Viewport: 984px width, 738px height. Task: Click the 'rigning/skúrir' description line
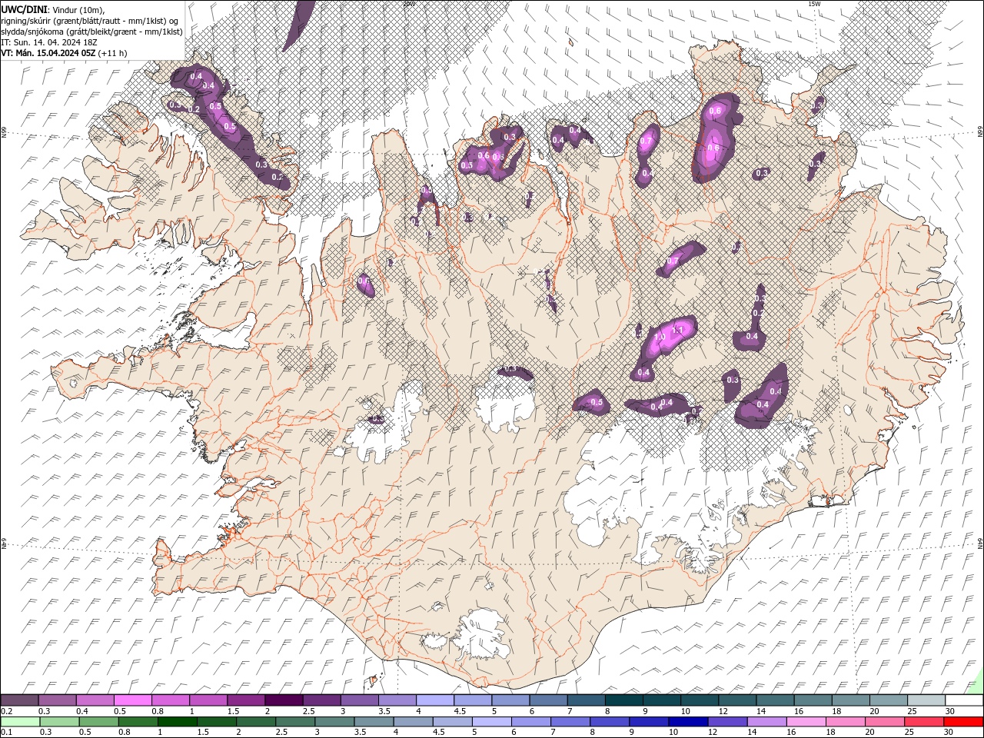click(91, 20)
